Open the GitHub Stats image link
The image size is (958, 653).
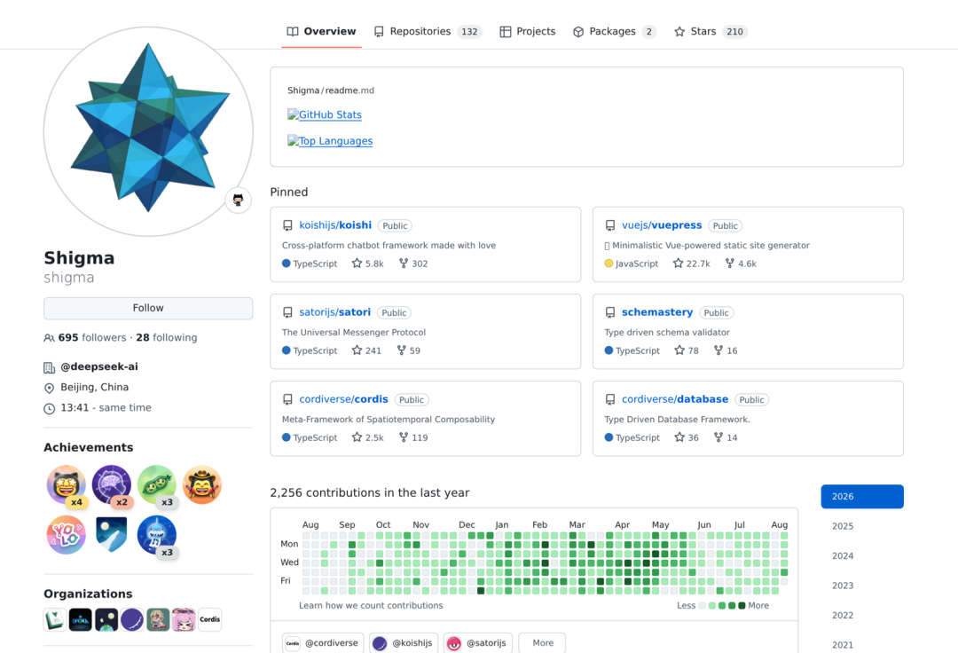click(x=325, y=114)
